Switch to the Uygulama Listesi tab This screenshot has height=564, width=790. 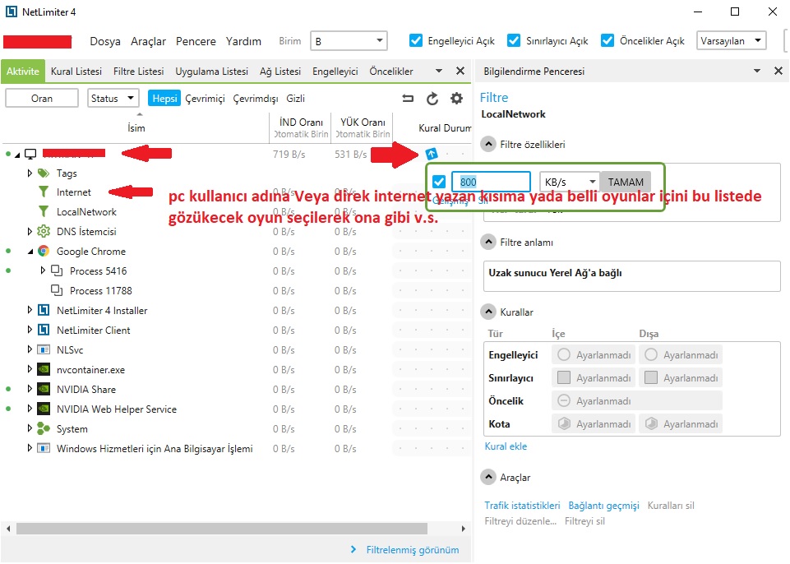[211, 71]
